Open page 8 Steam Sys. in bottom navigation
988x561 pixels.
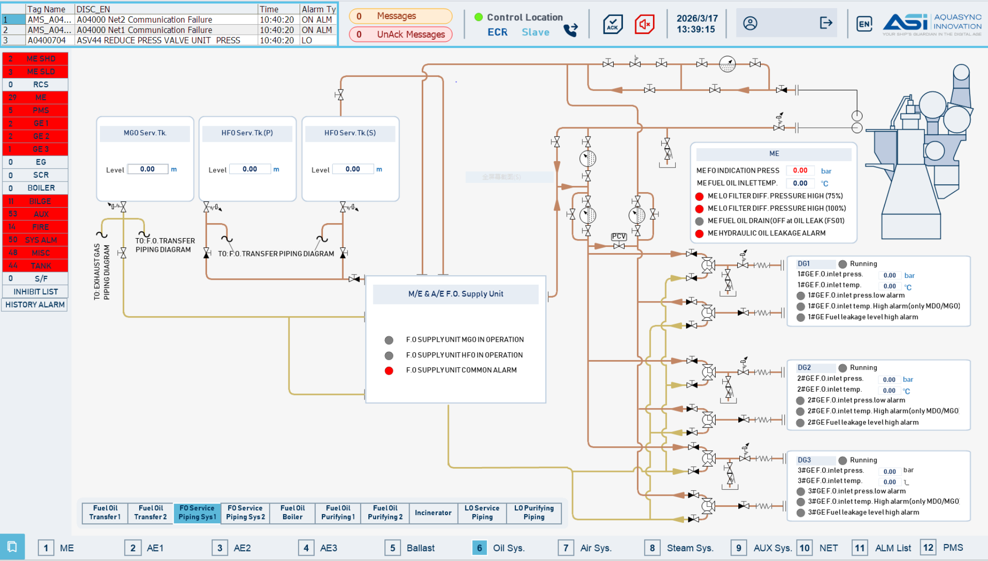click(679, 548)
